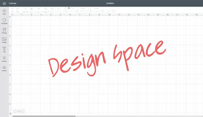
Task: Open the Shapes panel
Action: pyautogui.click(x=4, y=59)
